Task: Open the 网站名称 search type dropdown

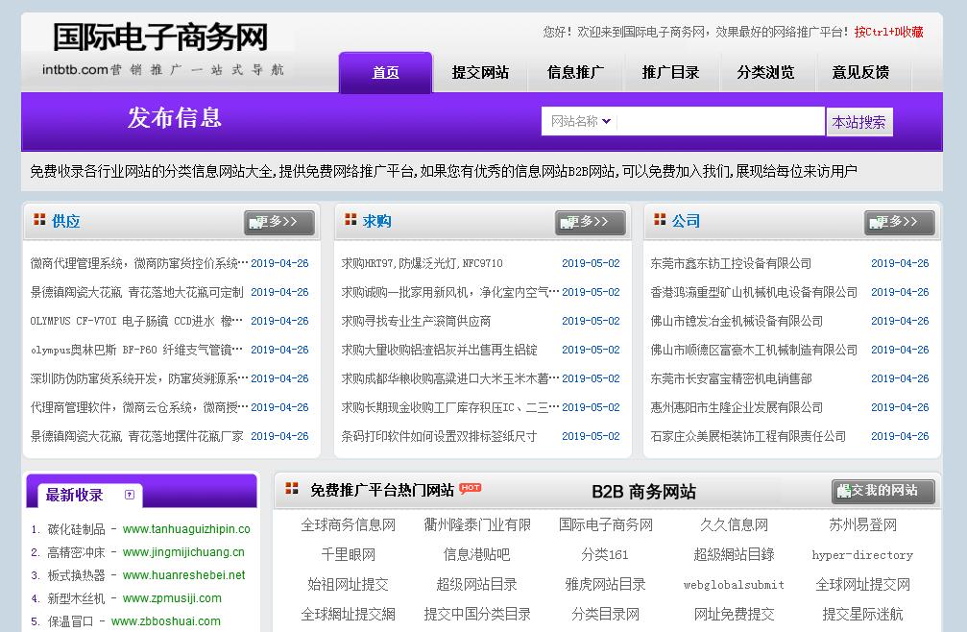Action: click(x=580, y=121)
